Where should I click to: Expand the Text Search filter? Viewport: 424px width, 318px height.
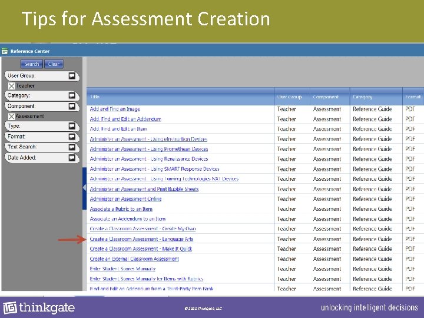pyautogui.click(x=72, y=147)
